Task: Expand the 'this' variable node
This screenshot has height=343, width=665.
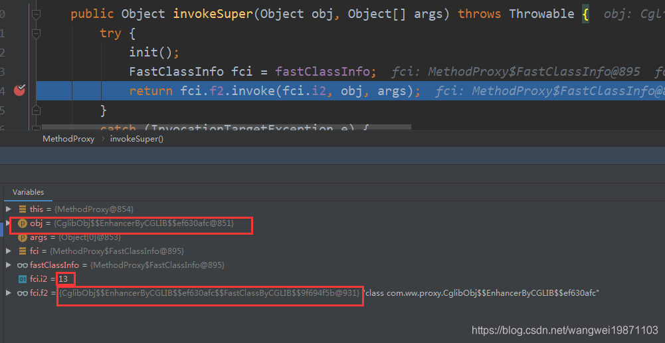Action: tap(9, 209)
